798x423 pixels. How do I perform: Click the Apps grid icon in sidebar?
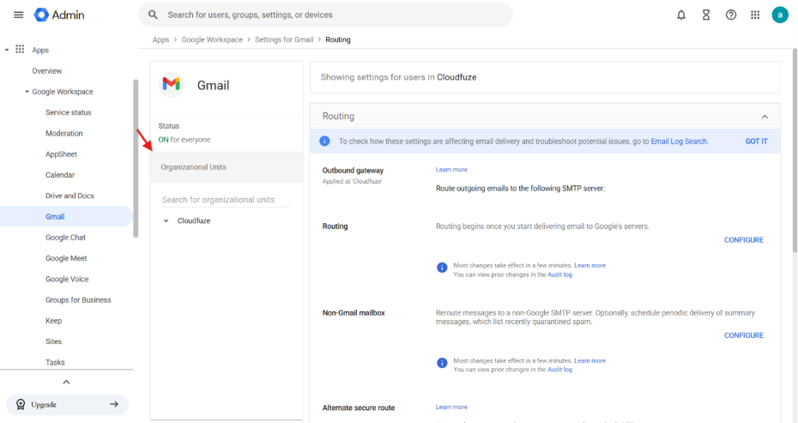(x=20, y=50)
